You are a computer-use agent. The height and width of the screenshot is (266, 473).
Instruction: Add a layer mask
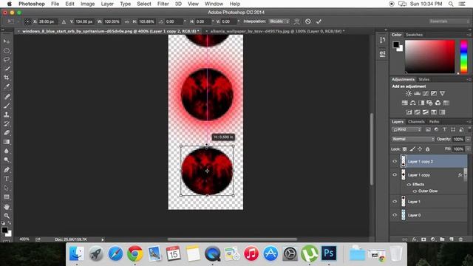[x=423, y=239]
